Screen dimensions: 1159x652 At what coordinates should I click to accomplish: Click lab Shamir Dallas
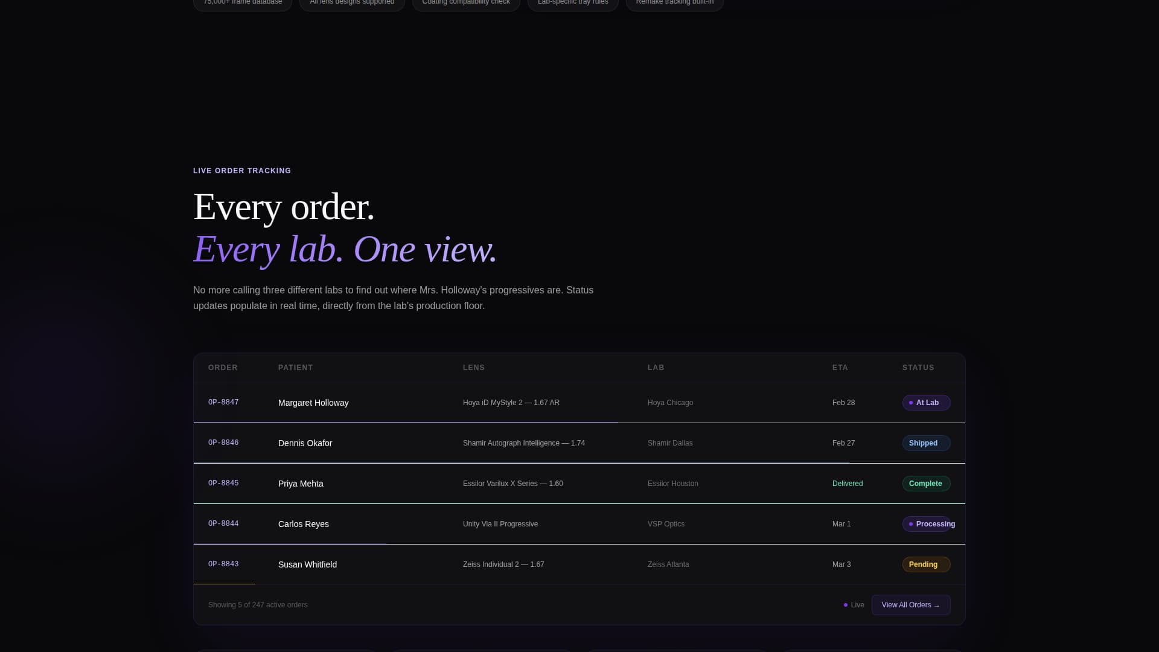[670, 443]
